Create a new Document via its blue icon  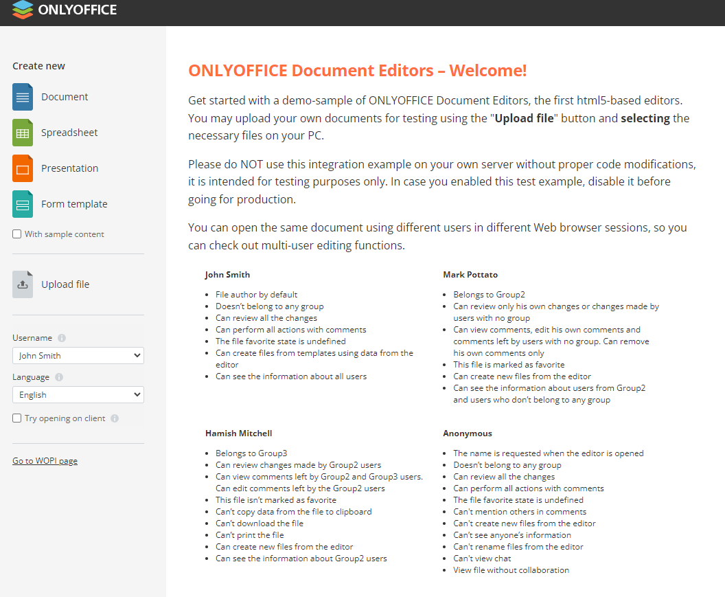pyautogui.click(x=23, y=97)
